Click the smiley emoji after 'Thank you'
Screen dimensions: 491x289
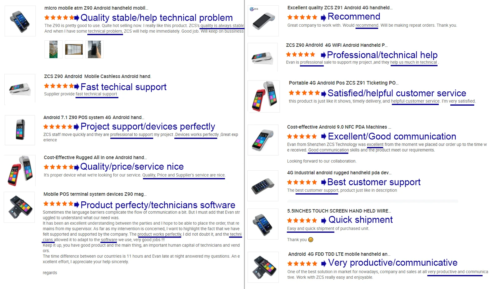pyautogui.click(x=311, y=240)
